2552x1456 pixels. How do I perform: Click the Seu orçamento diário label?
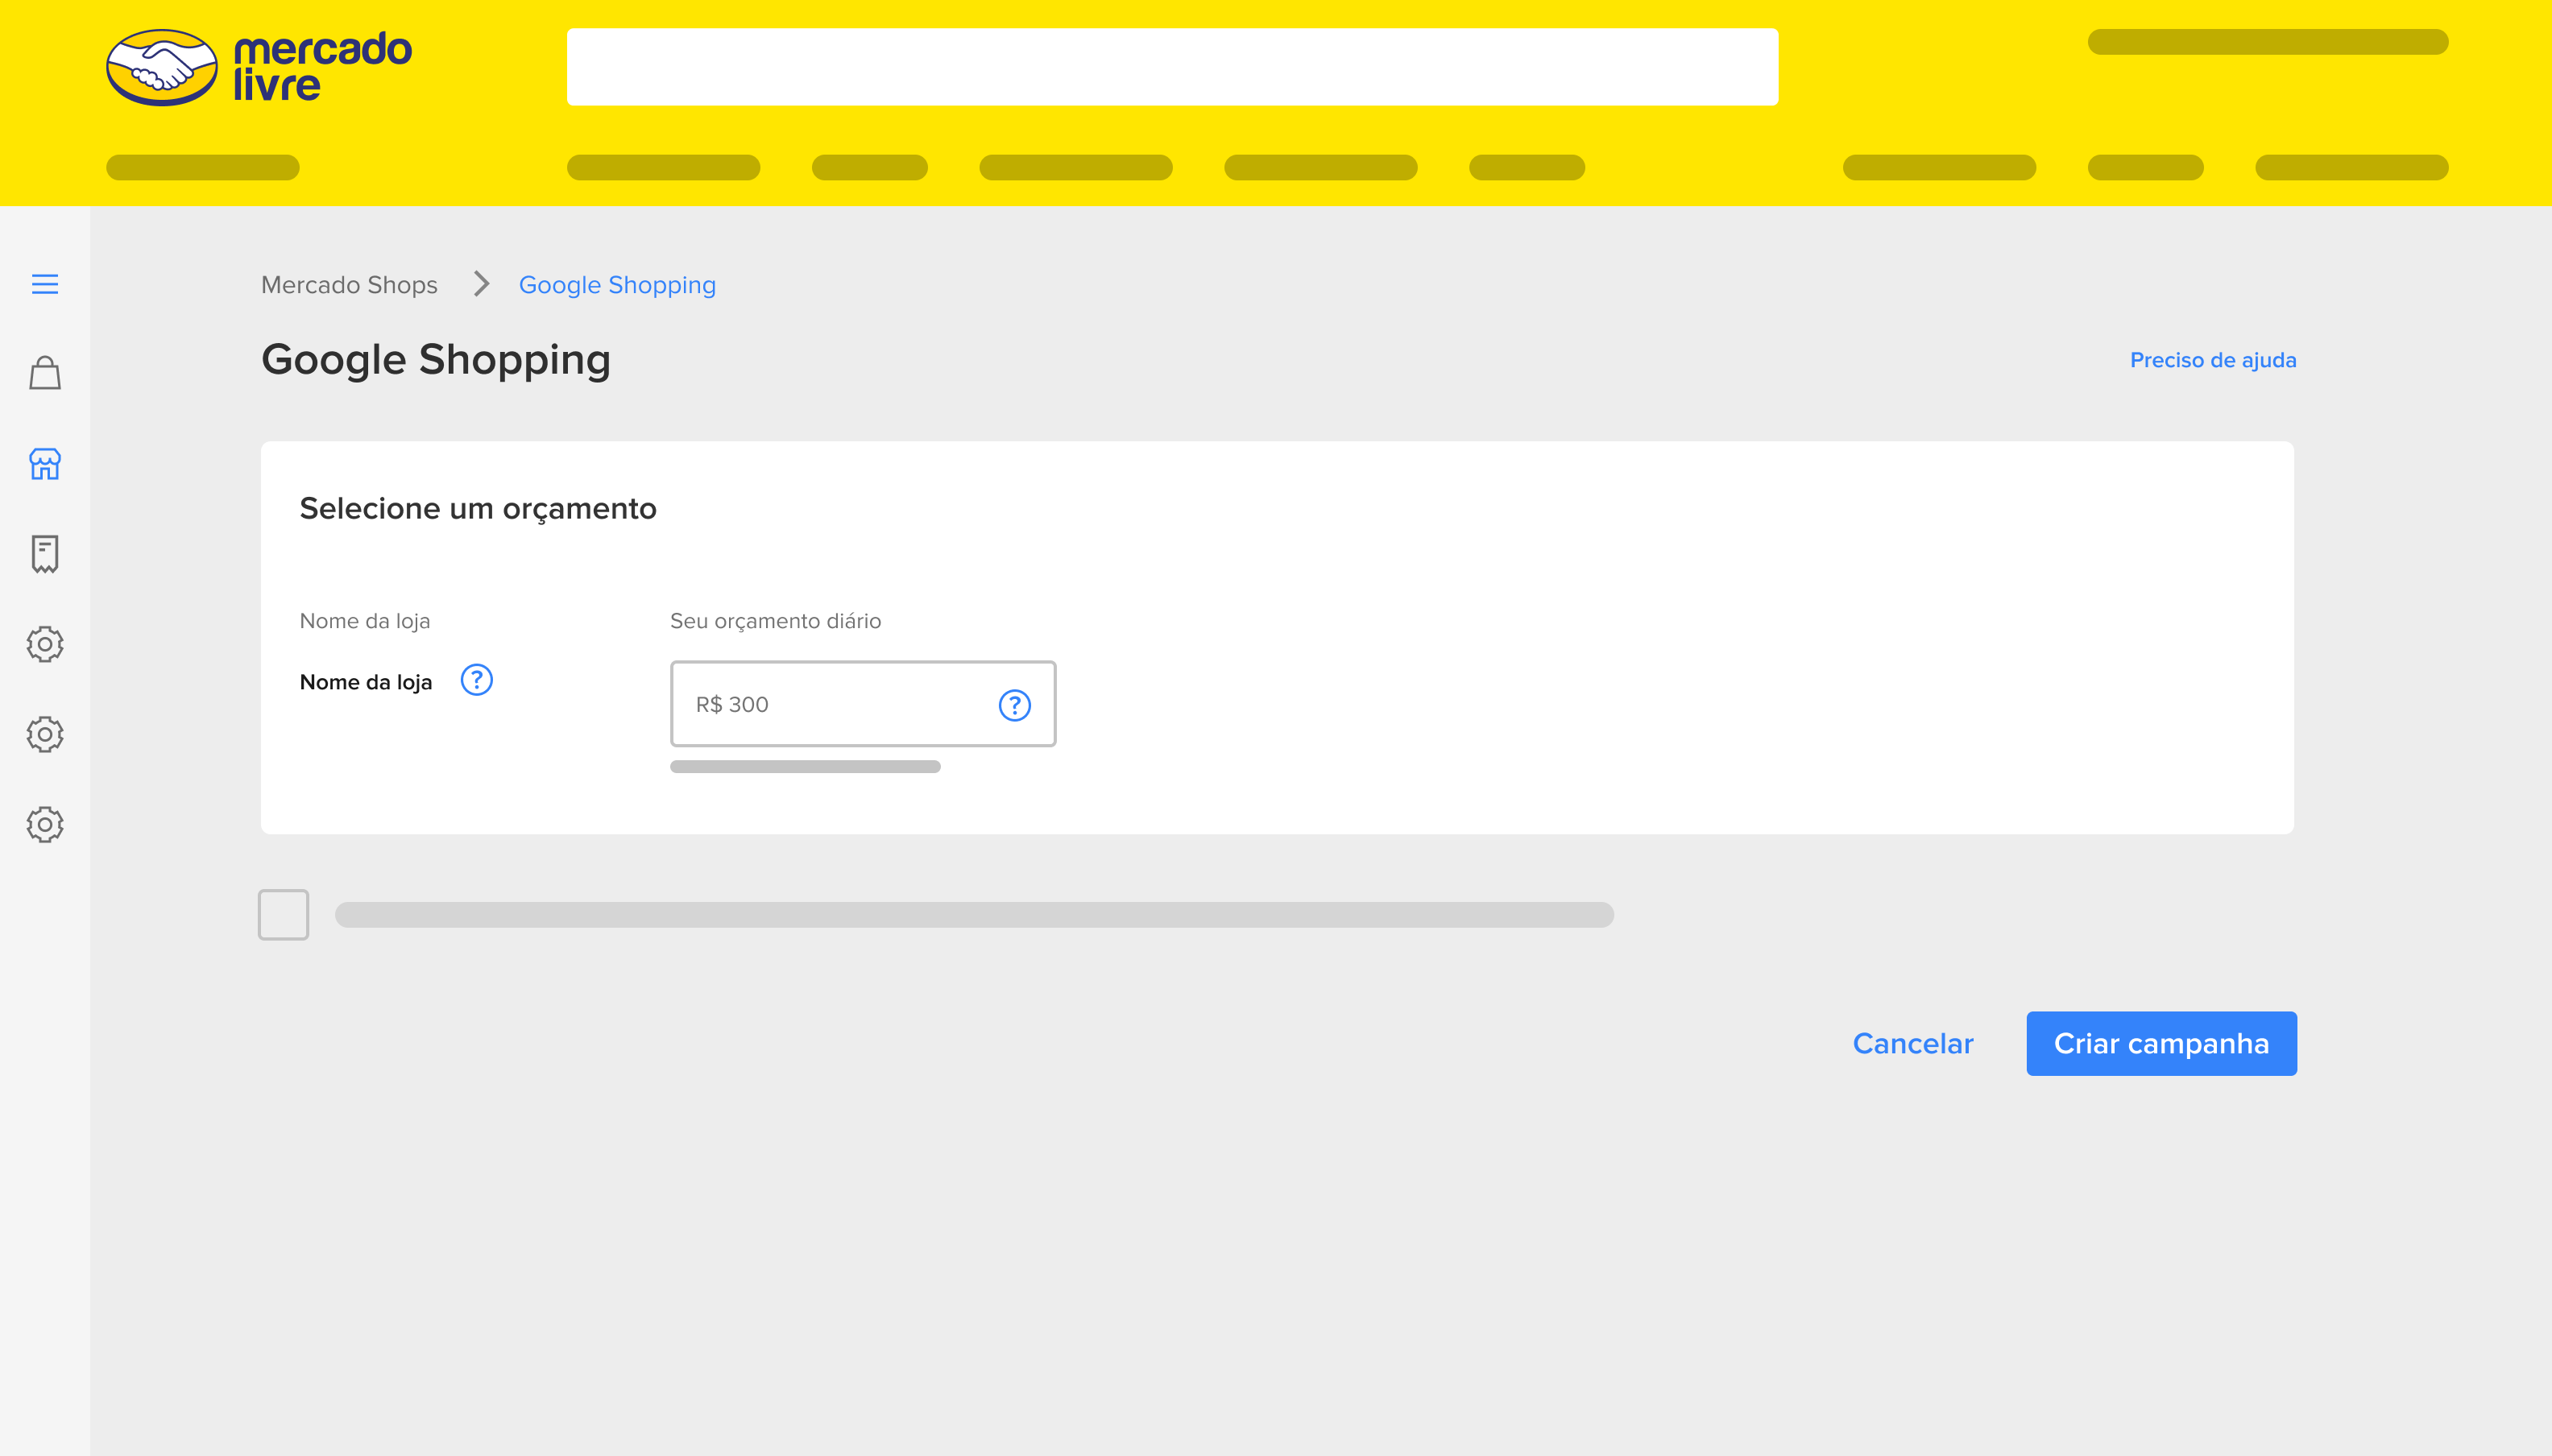(x=776, y=621)
